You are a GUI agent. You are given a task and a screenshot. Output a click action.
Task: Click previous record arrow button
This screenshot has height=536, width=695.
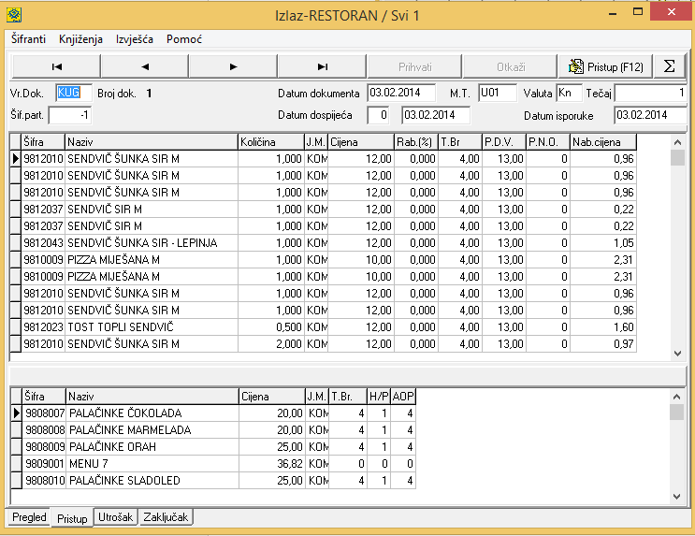(144, 66)
